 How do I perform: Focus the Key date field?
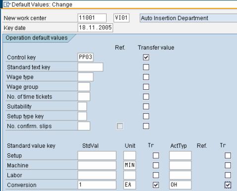[95, 28]
